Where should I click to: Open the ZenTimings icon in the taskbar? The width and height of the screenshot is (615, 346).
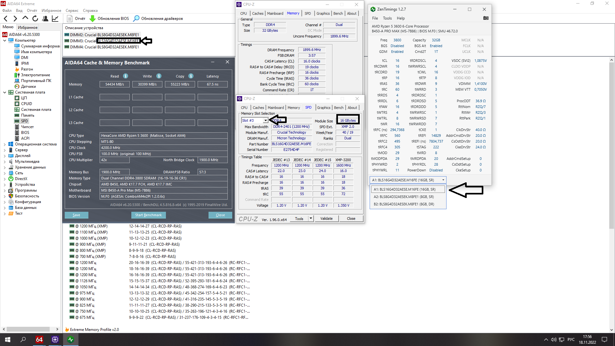coord(71,340)
